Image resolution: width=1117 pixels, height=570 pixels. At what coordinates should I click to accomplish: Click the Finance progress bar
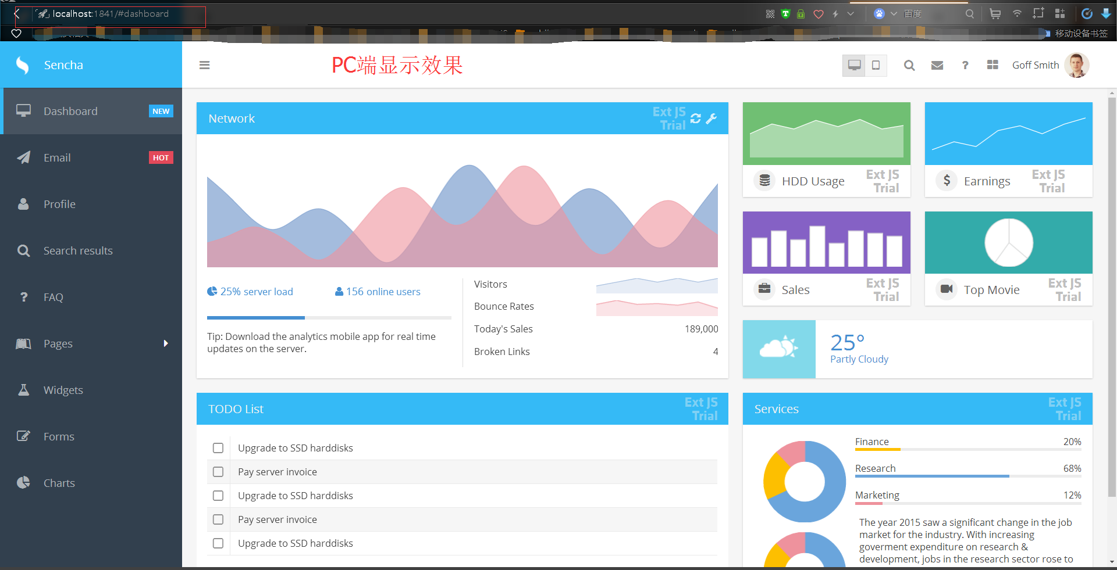968,449
